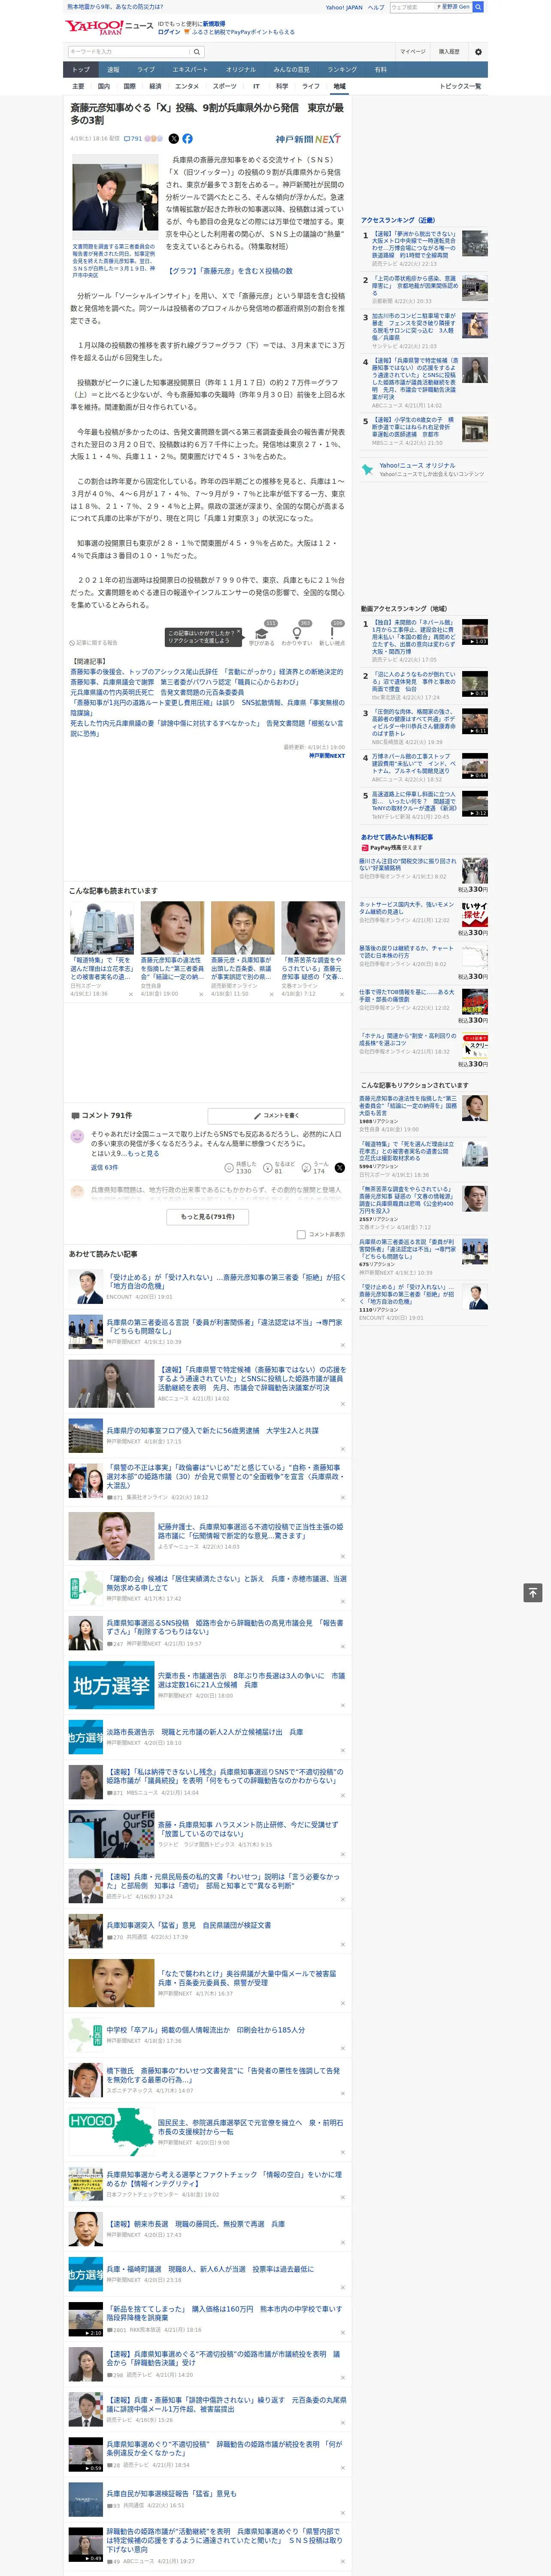This screenshot has height=2576, width=551.
Task: Click the Yahoo! JAPAN News logo
Action: [109, 28]
